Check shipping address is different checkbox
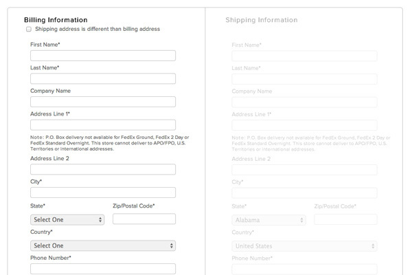 pos(29,30)
